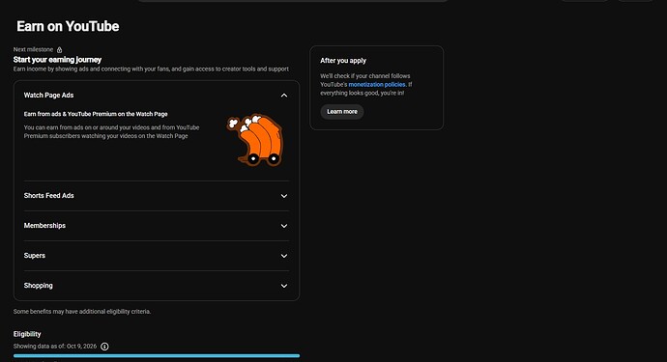Select the Supers row label
The image size is (667, 362).
click(35, 256)
